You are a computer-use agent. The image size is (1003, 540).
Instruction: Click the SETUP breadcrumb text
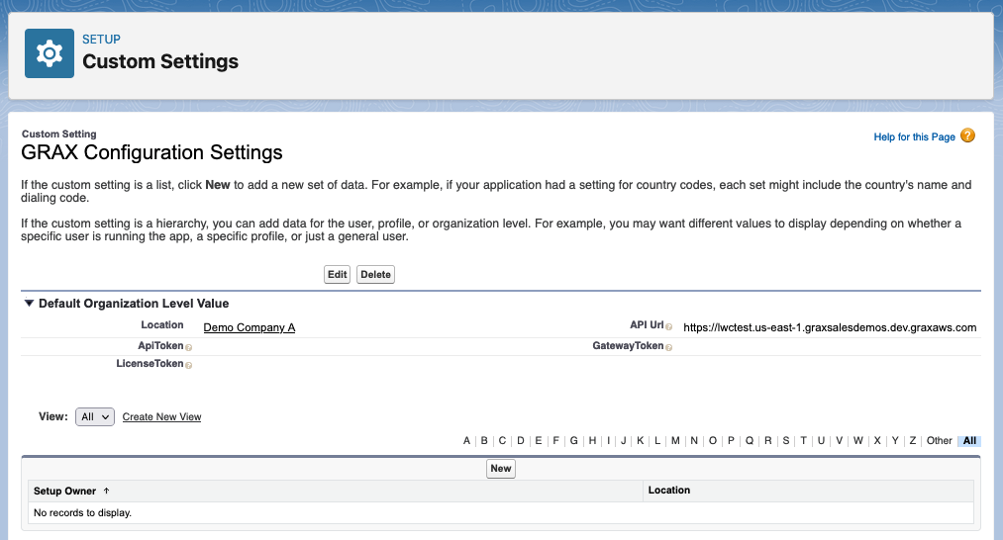[101, 39]
